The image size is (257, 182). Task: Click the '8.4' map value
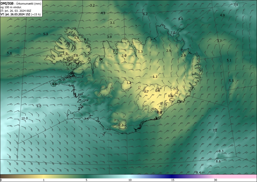198,173
